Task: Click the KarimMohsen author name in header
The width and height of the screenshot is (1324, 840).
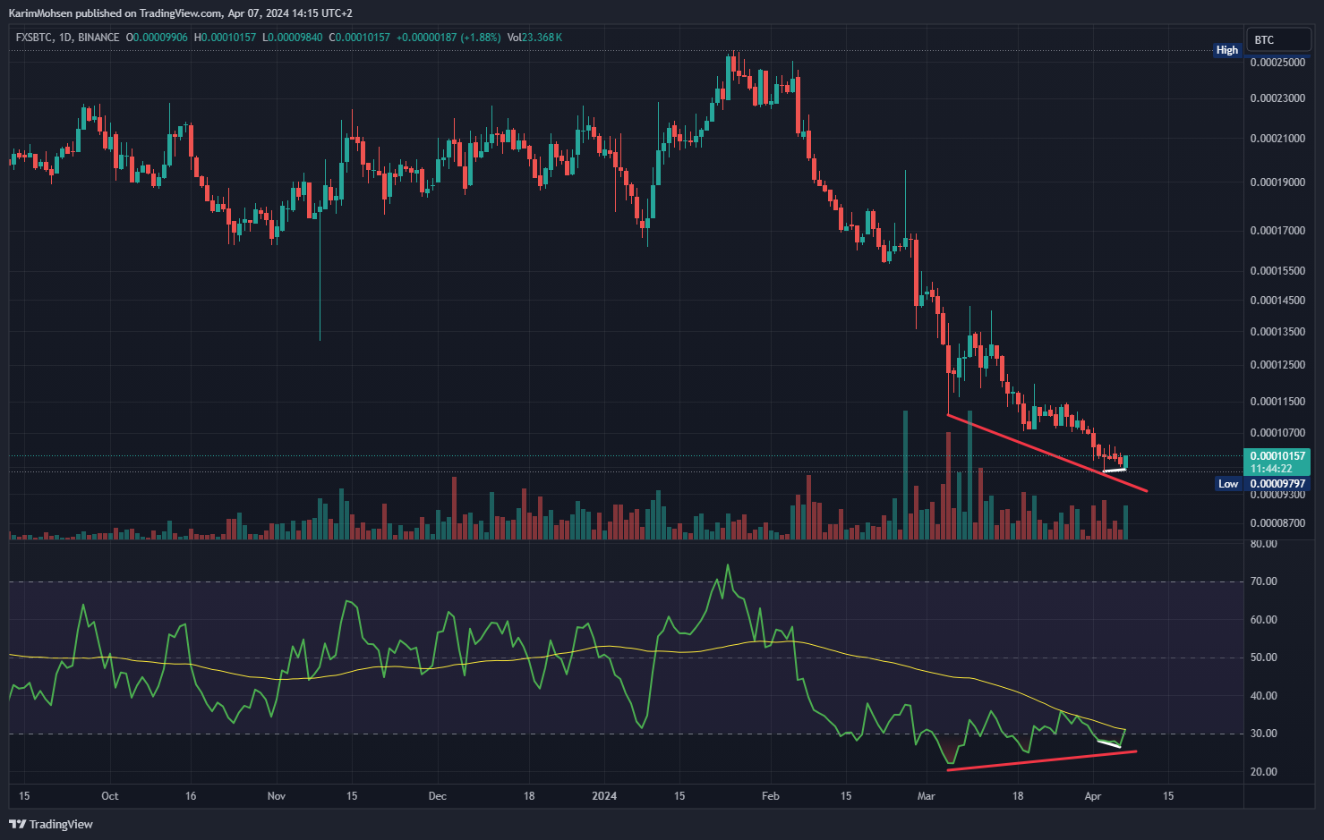Action: 40,13
